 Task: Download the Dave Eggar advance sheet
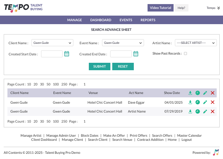pyautogui.click(x=190, y=102)
